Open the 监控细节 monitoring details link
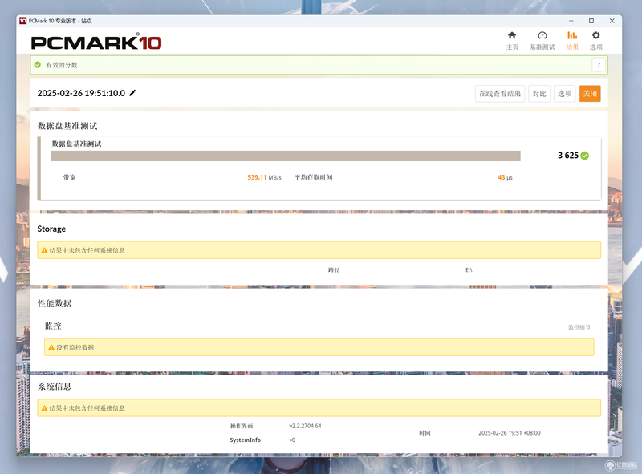The width and height of the screenshot is (642, 474). click(579, 327)
